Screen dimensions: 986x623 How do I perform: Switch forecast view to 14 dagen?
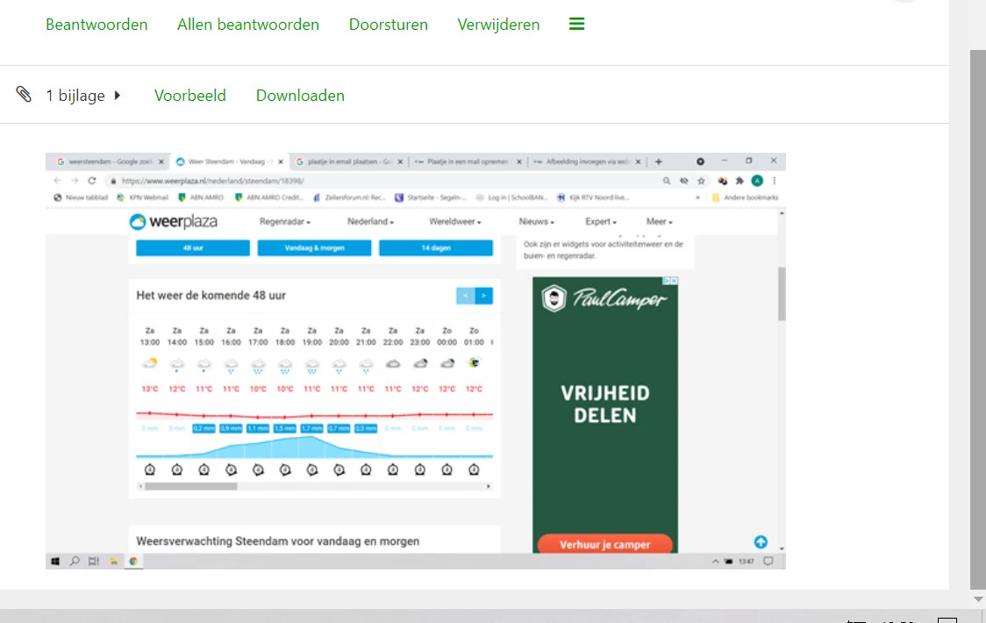point(436,247)
